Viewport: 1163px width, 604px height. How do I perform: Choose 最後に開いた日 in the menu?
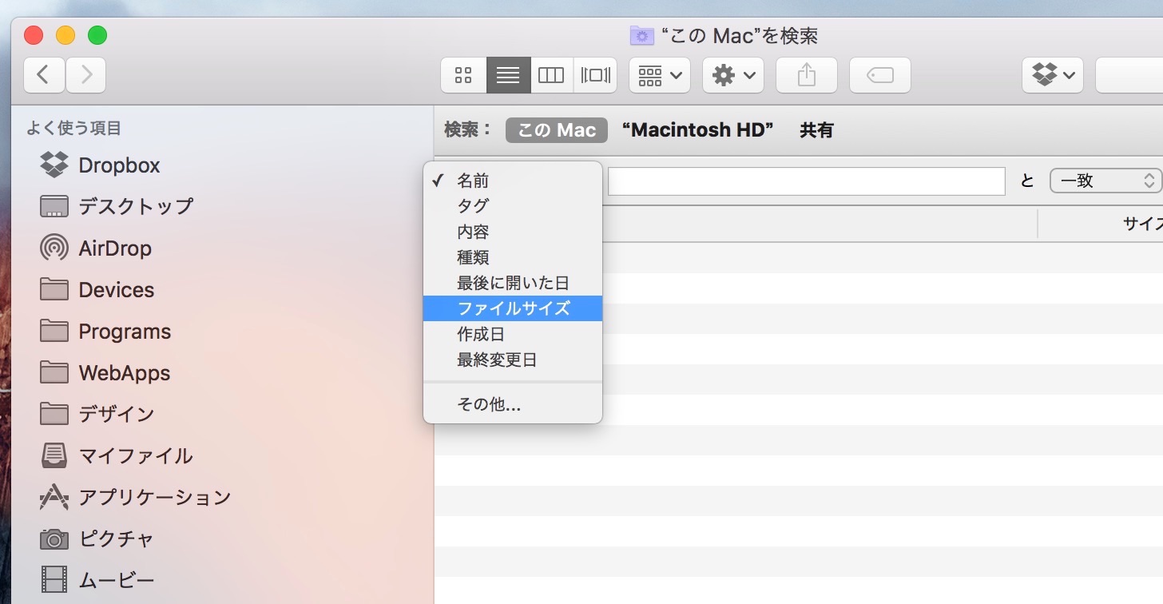point(513,283)
